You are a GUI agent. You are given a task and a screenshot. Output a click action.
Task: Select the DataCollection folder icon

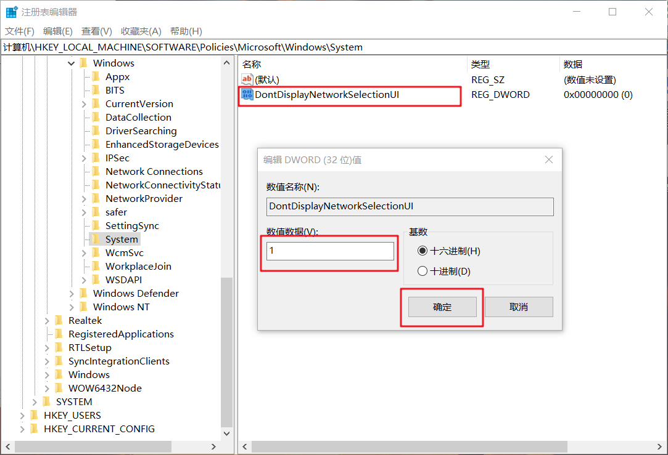(x=96, y=118)
